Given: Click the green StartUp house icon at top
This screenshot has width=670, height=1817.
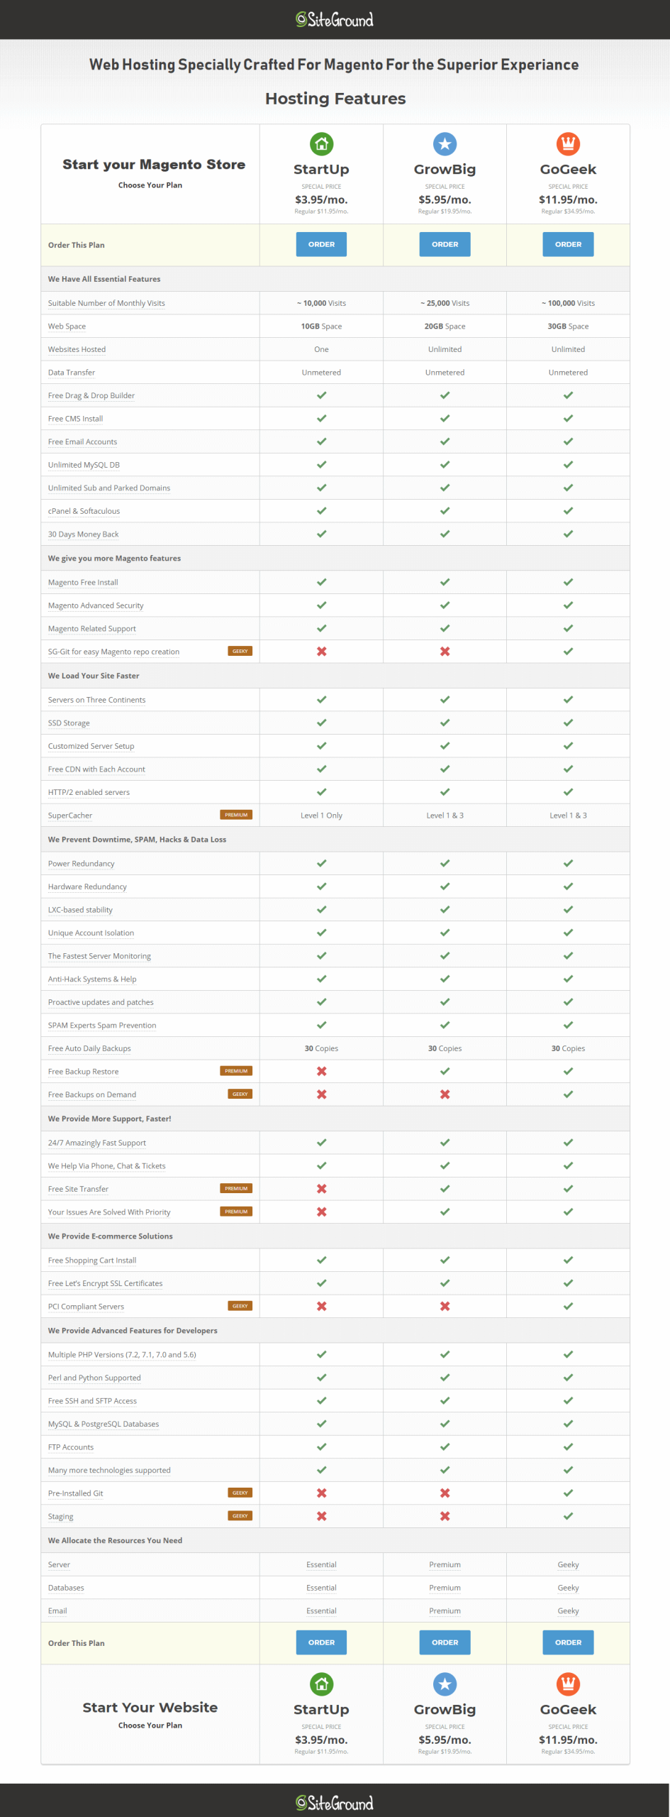Looking at the screenshot, I should tap(321, 144).
